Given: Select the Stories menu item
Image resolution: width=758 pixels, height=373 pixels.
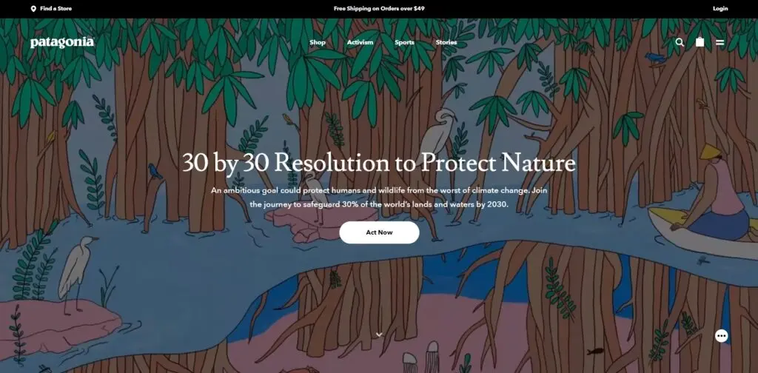Looking at the screenshot, I should 446,42.
